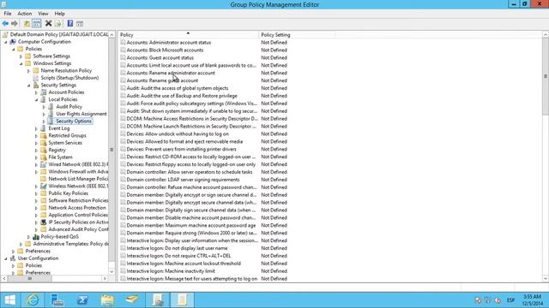Select 'Accounts: Block Microsoft accounts' policy

165,50
